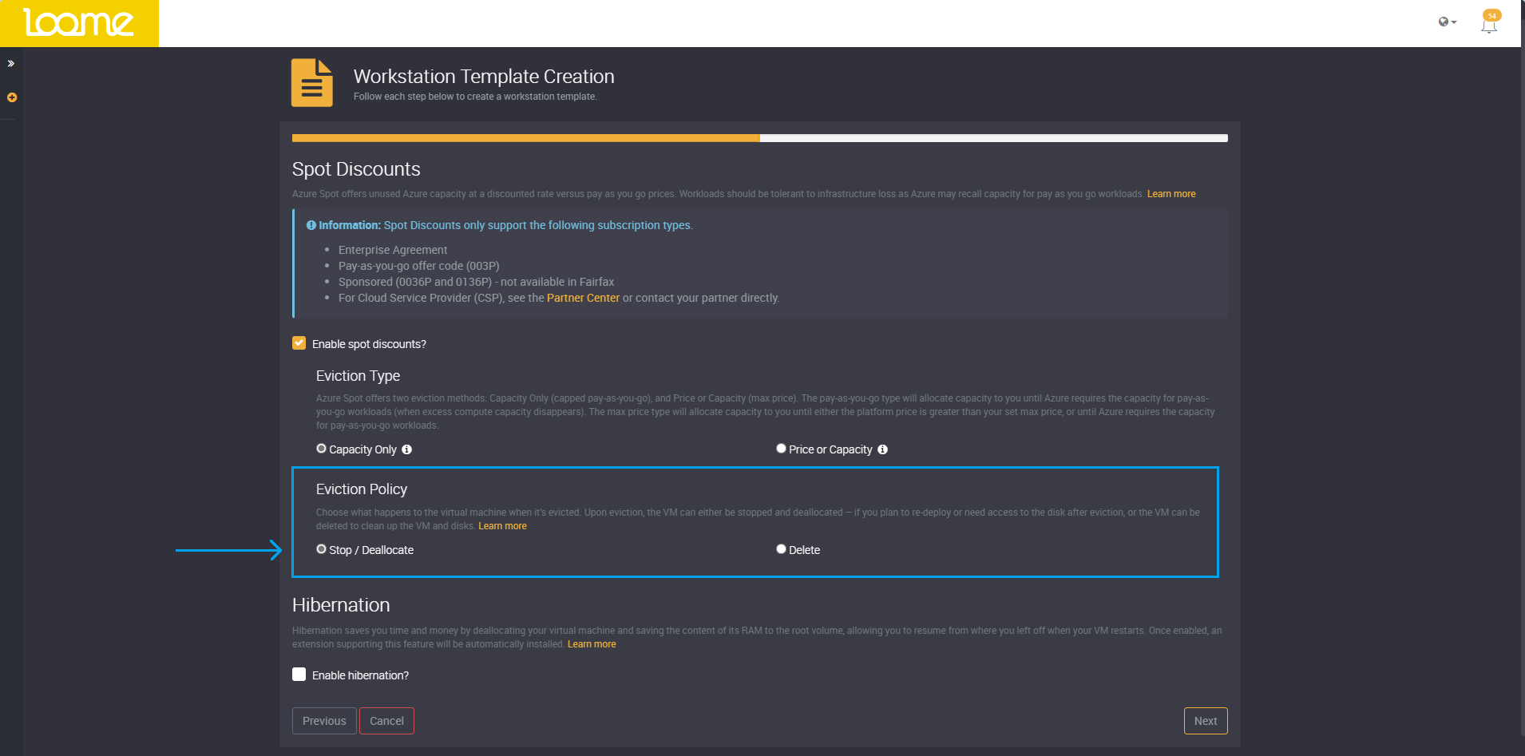Image resolution: width=1525 pixels, height=756 pixels.
Task: Click the Cancel button
Action: click(x=386, y=721)
